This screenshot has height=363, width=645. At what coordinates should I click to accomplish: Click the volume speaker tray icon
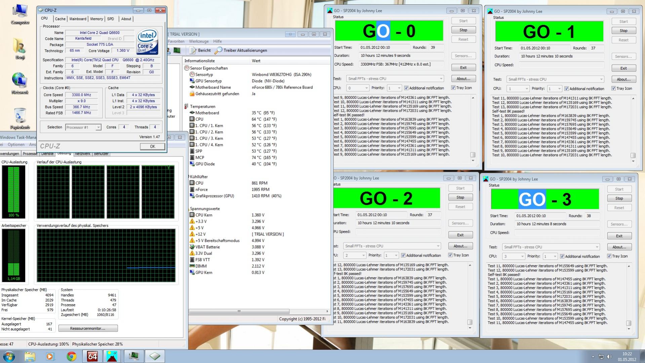click(609, 357)
